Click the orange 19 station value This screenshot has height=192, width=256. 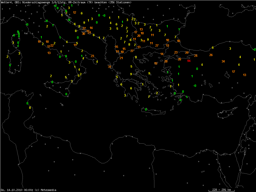click(39, 42)
